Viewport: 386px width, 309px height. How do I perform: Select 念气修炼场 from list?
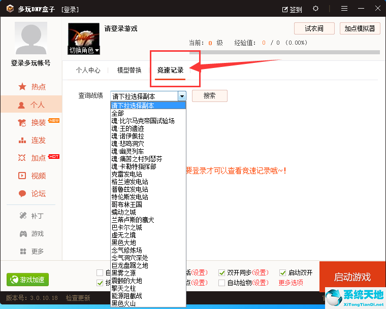pyautogui.click(x=148, y=251)
